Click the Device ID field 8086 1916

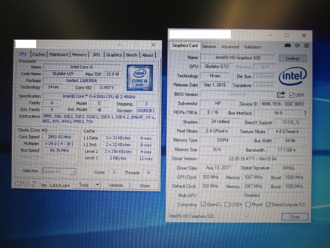pos(283,104)
